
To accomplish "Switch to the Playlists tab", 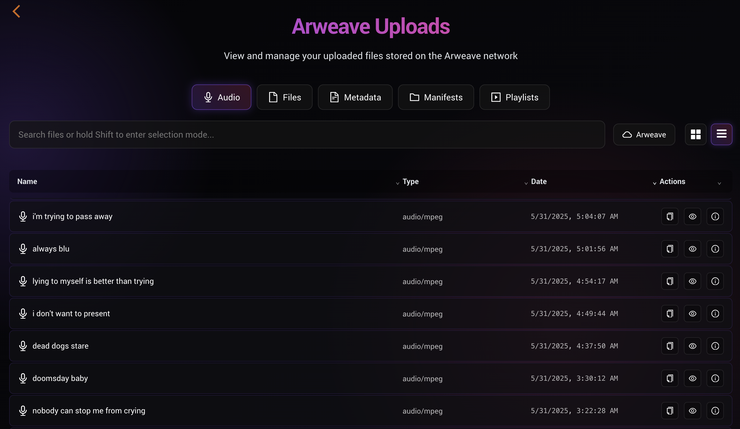I will pos(514,97).
